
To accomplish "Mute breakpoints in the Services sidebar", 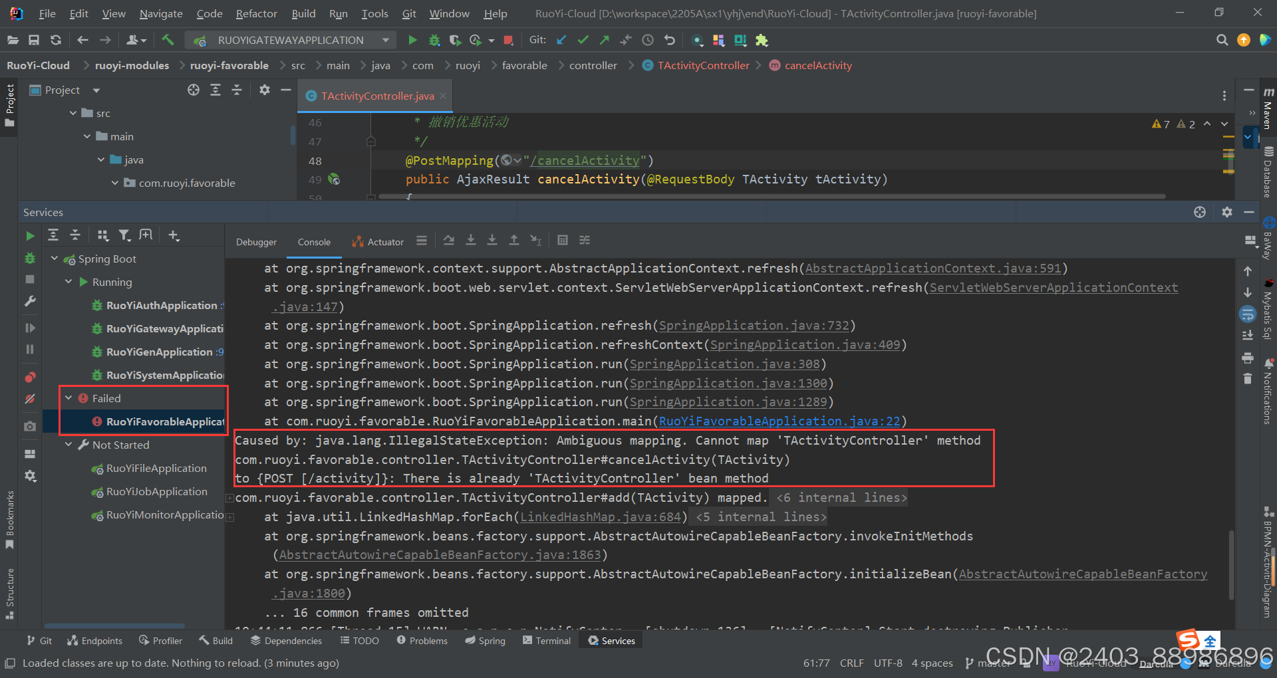I will click(x=30, y=399).
